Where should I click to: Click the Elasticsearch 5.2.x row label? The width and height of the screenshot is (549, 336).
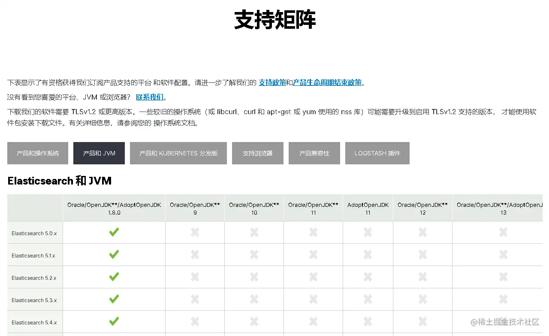[x=34, y=278]
